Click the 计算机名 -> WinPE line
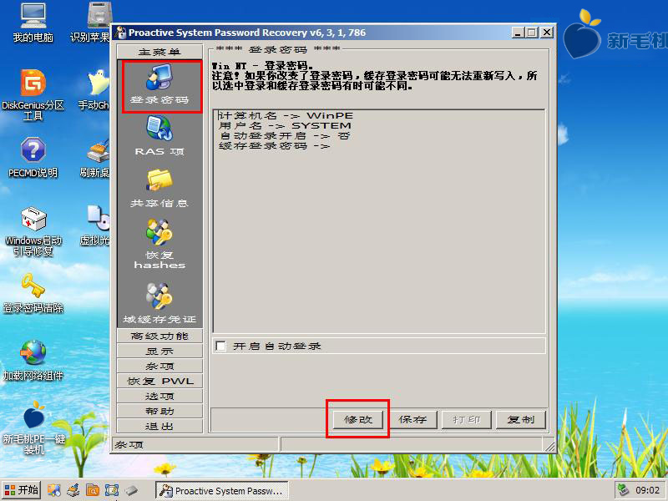 pos(286,115)
